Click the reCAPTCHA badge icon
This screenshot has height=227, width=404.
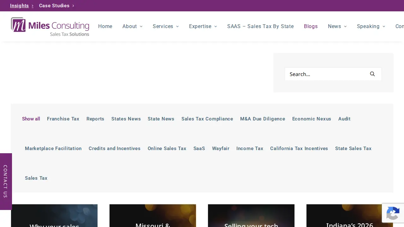pyautogui.click(x=393, y=214)
